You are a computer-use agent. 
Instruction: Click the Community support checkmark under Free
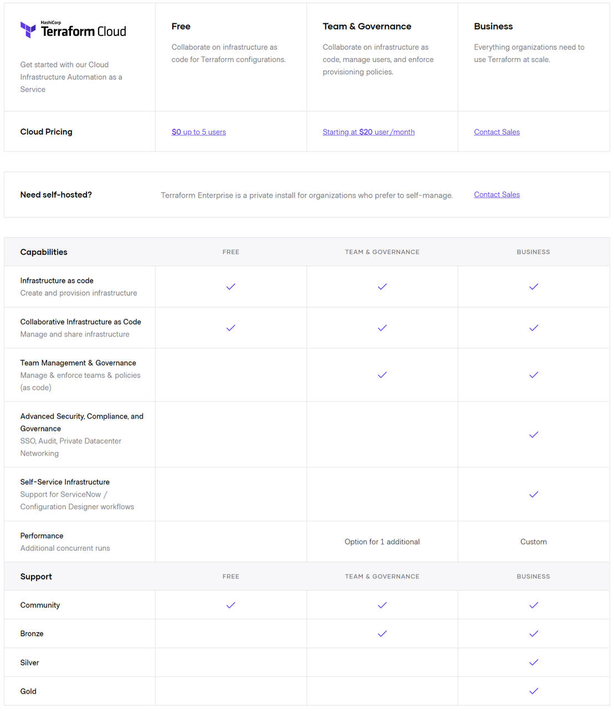coord(231,605)
